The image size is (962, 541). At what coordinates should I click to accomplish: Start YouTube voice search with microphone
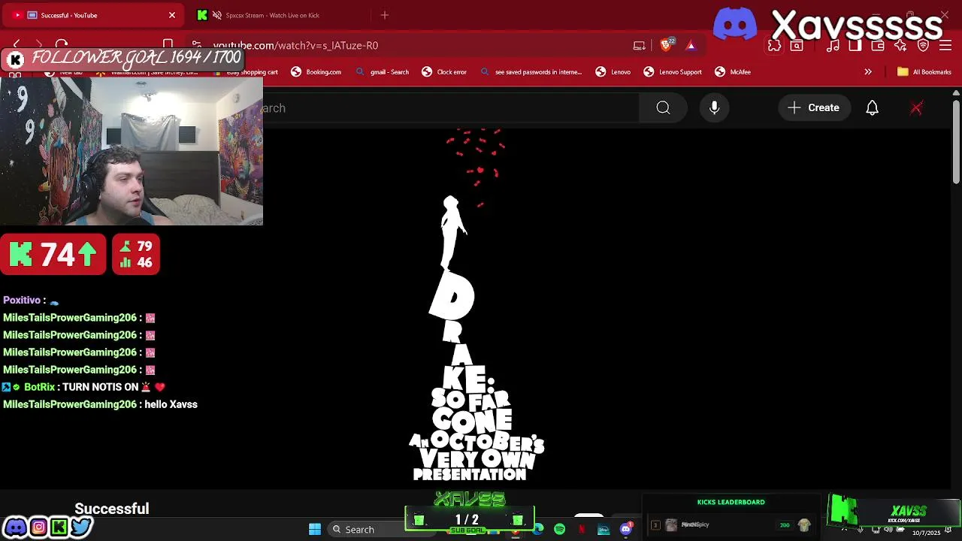[x=715, y=108]
